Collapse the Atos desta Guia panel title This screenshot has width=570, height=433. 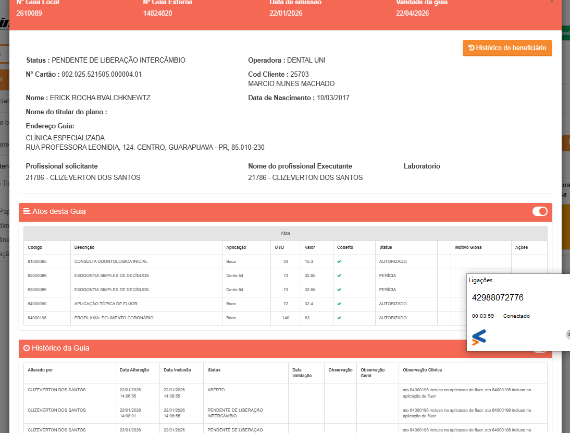59,211
